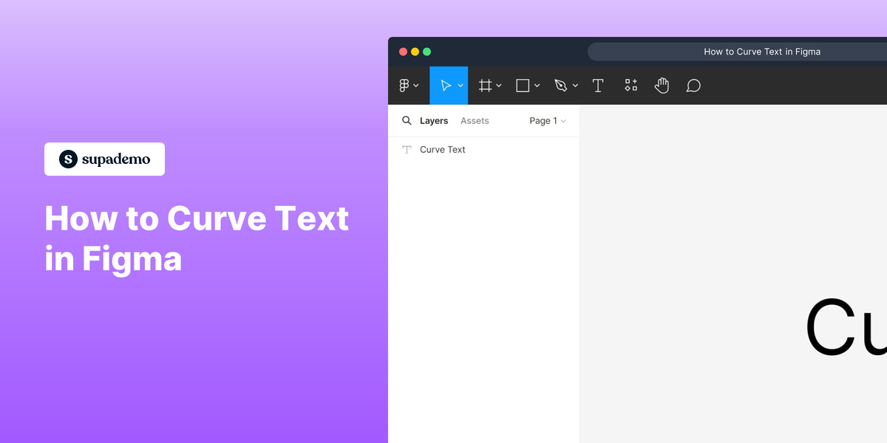Image resolution: width=887 pixels, height=443 pixels.
Task: Activate the Hand tool for panning
Action: click(x=662, y=85)
